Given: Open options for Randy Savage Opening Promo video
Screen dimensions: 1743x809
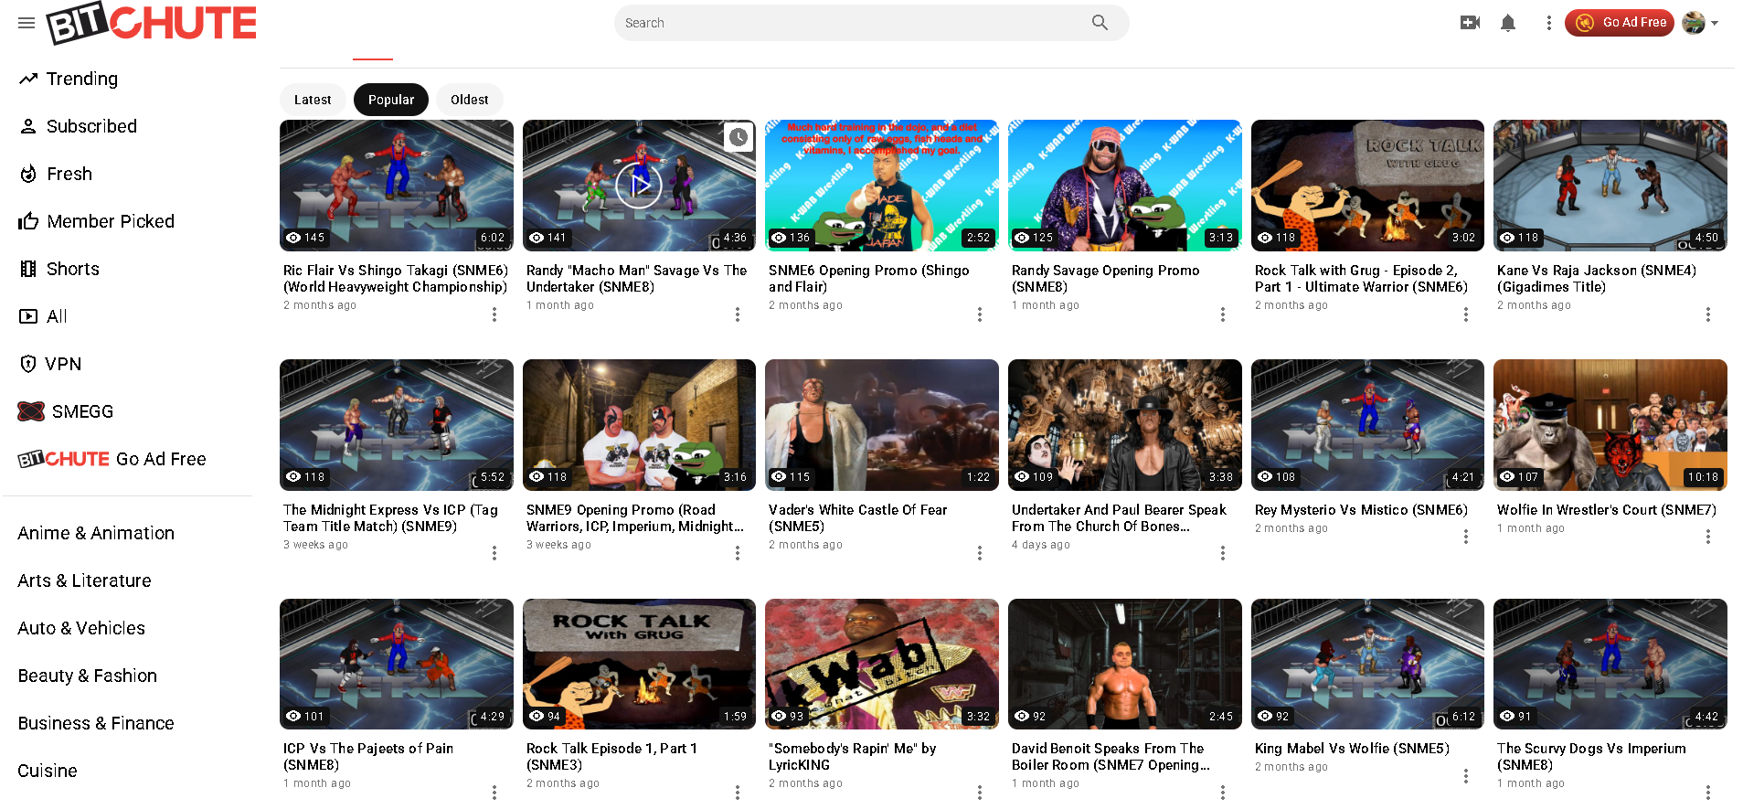Looking at the screenshot, I should point(1223,314).
